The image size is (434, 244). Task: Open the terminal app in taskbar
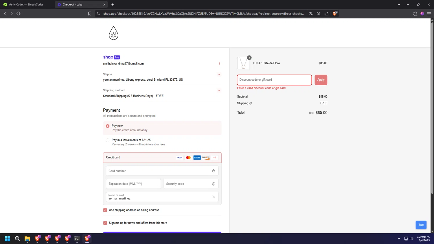77,239
